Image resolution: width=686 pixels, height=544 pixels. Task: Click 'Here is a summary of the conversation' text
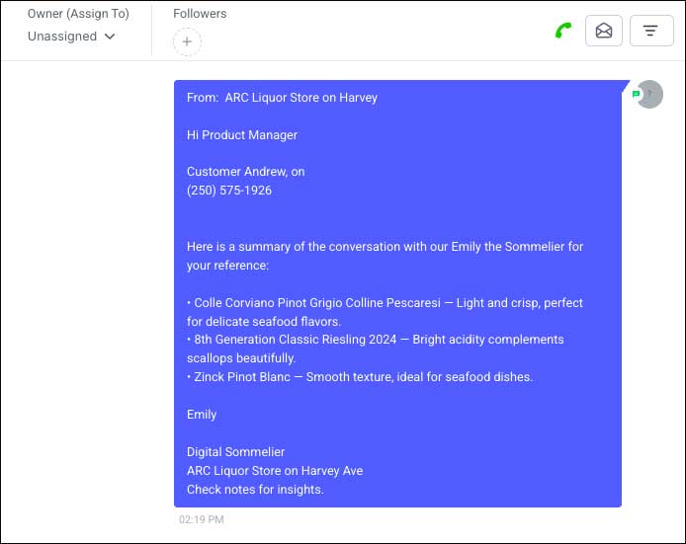(385, 256)
